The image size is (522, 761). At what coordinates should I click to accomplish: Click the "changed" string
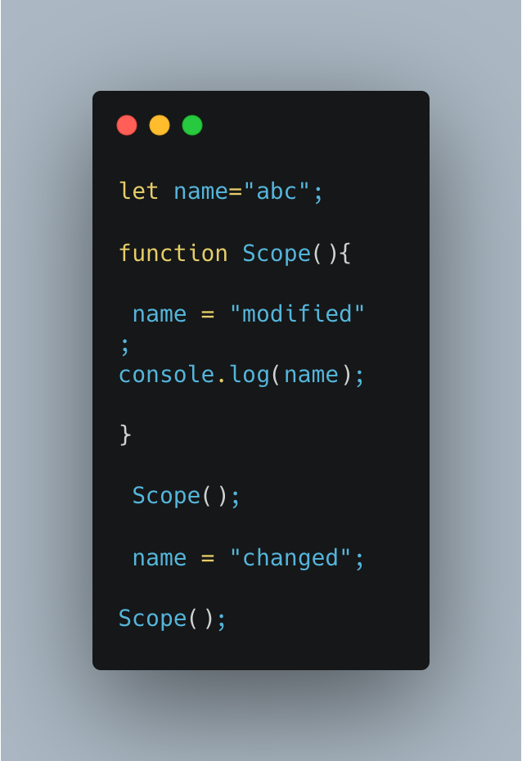(x=290, y=557)
